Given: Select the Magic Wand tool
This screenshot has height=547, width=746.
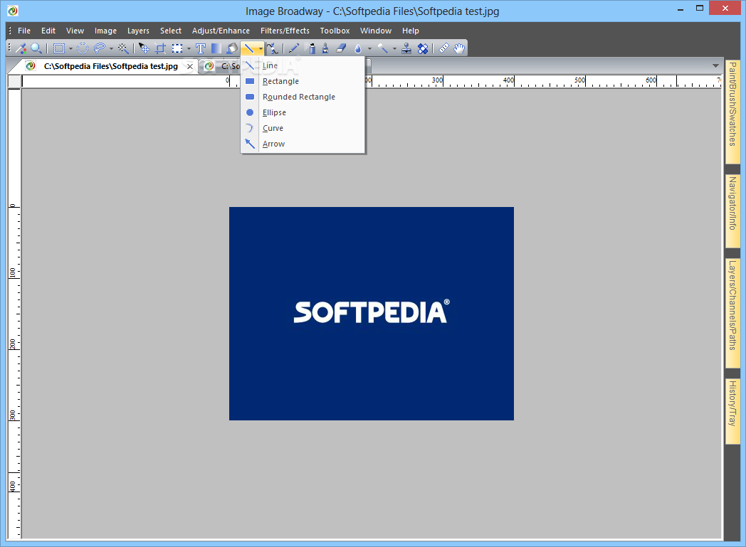Looking at the screenshot, I should pos(123,48).
